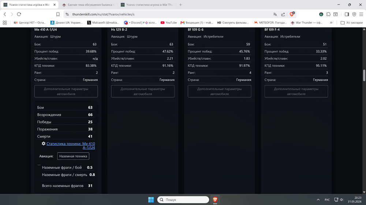
Task: Click the translate page icon
Action: (275, 14)
